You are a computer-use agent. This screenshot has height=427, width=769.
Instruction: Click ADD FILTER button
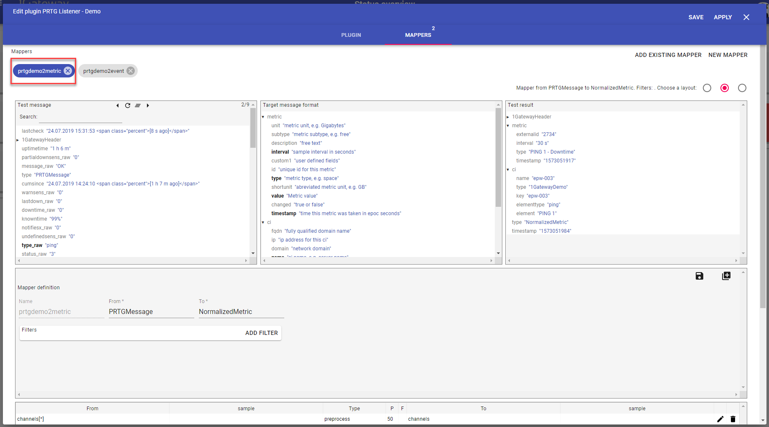(x=261, y=333)
